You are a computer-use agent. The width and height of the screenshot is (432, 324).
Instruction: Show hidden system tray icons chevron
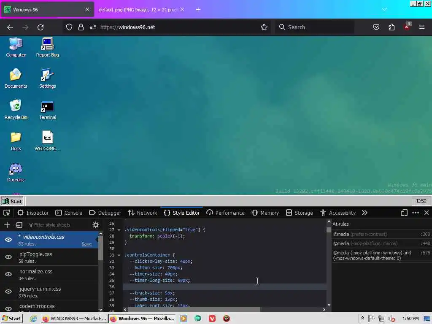[362, 318]
